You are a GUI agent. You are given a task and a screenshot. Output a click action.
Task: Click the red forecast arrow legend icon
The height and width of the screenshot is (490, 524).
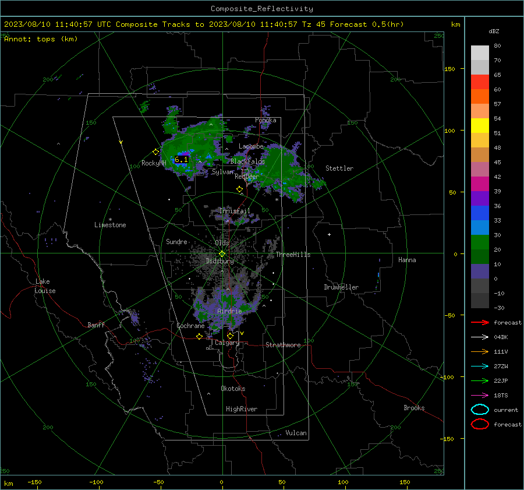click(x=480, y=322)
